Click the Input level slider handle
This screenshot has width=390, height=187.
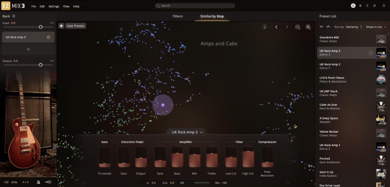pyautogui.click(x=40, y=27)
